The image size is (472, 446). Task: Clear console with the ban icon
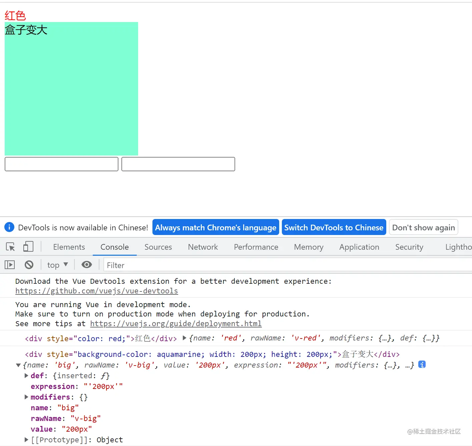point(29,265)
